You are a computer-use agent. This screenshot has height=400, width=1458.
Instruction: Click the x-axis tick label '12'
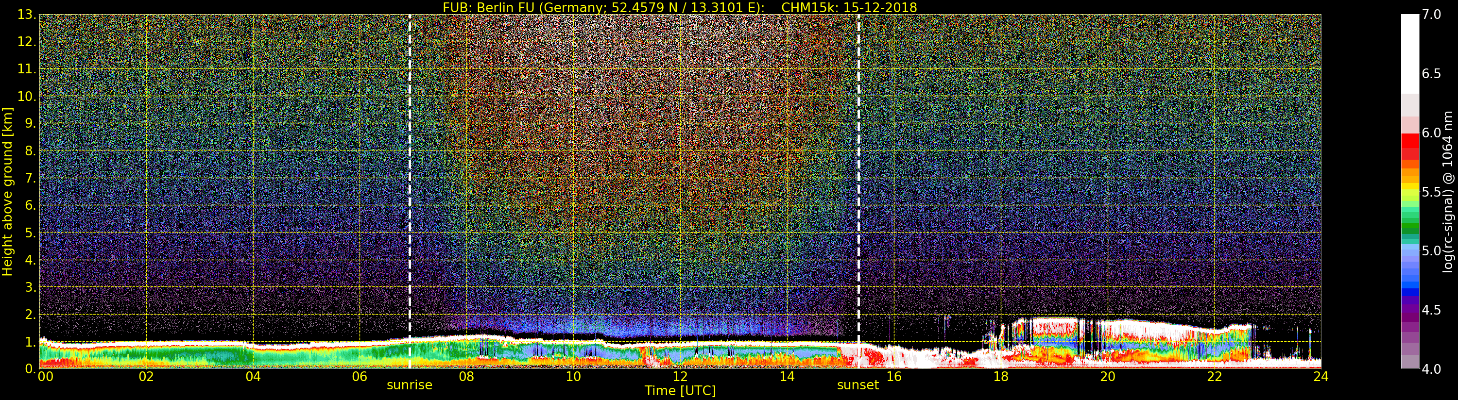coord(680,377)
